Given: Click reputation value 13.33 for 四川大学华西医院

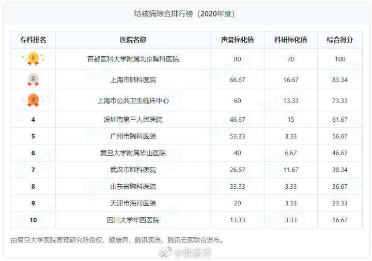Looking at the screenshot, I should point(237,220).
